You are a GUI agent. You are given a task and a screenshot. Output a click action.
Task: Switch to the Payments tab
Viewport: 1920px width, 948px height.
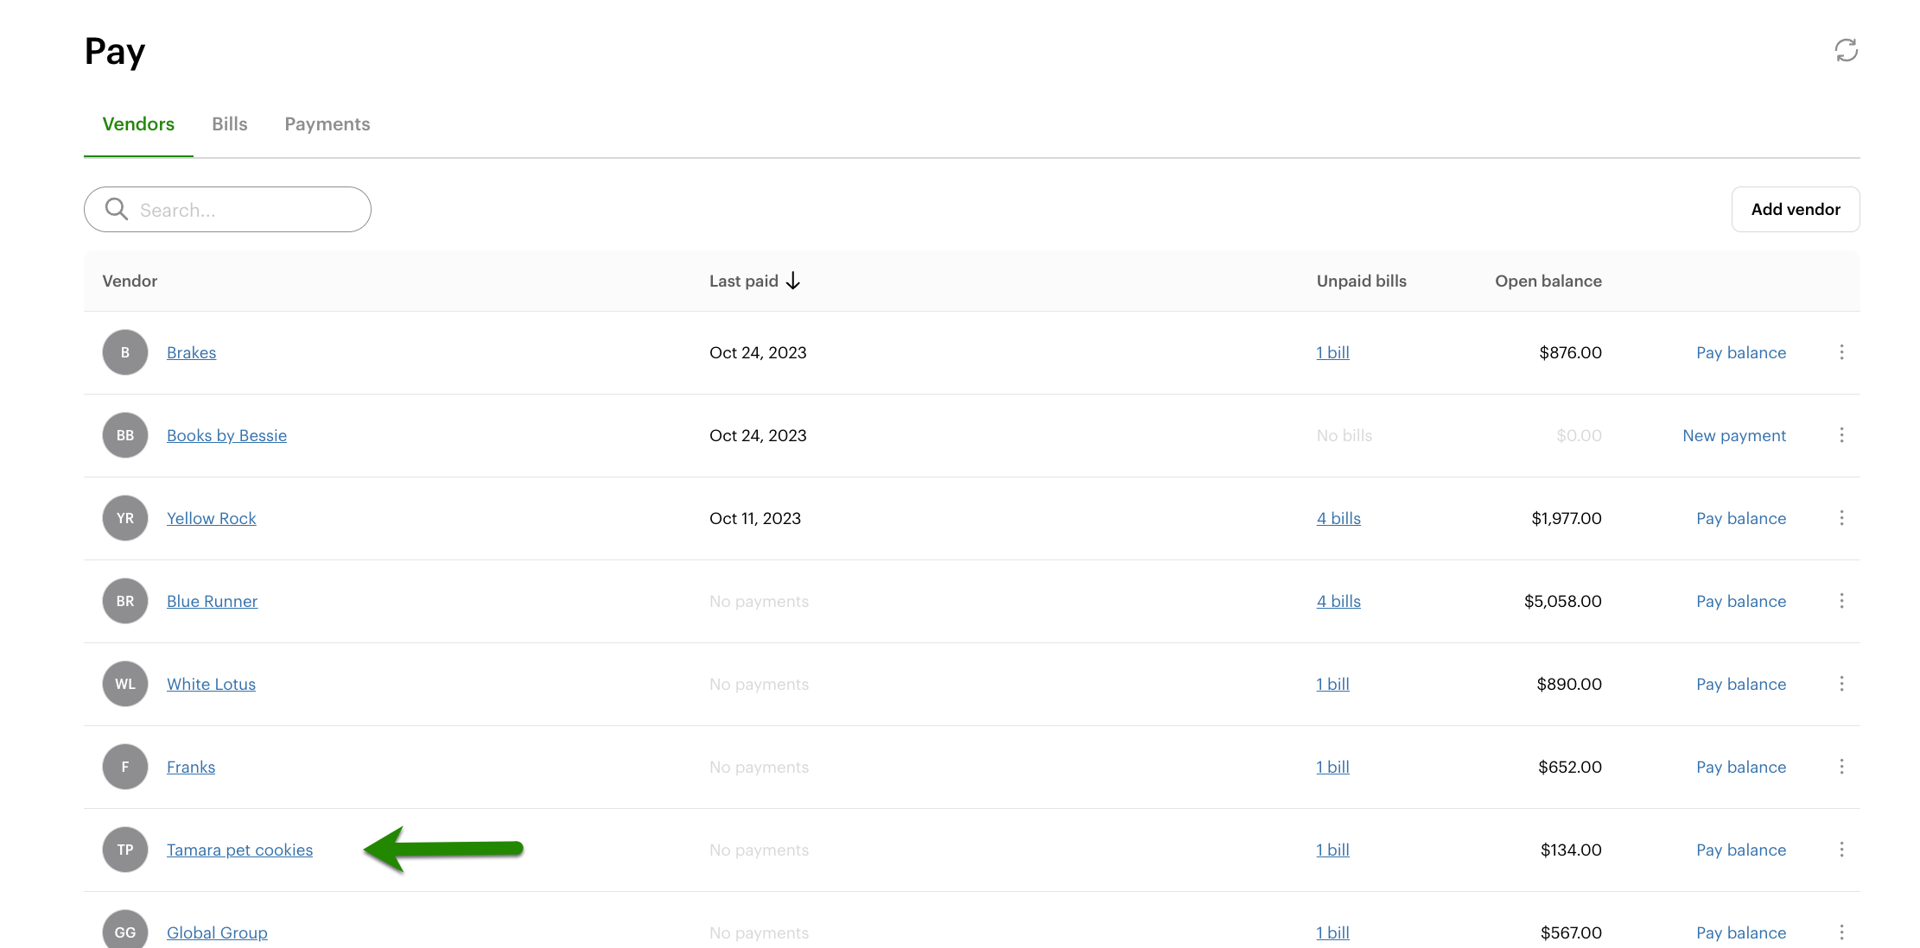click(327, 124)
